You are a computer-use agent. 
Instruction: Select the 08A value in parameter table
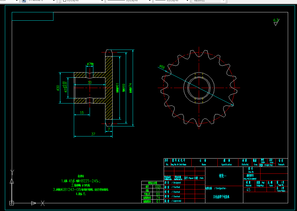[x=158, y=187]
